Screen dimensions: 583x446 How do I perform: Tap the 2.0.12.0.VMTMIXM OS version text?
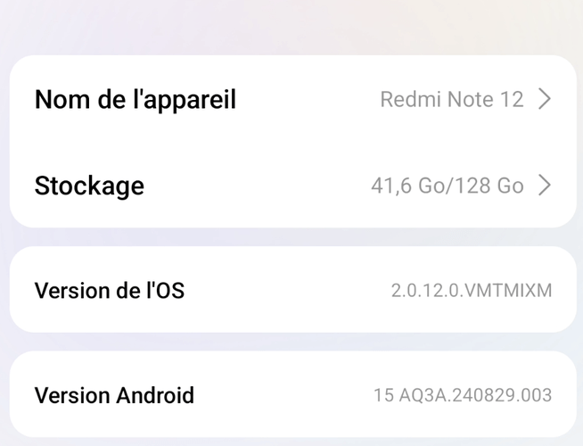(472, 290)
